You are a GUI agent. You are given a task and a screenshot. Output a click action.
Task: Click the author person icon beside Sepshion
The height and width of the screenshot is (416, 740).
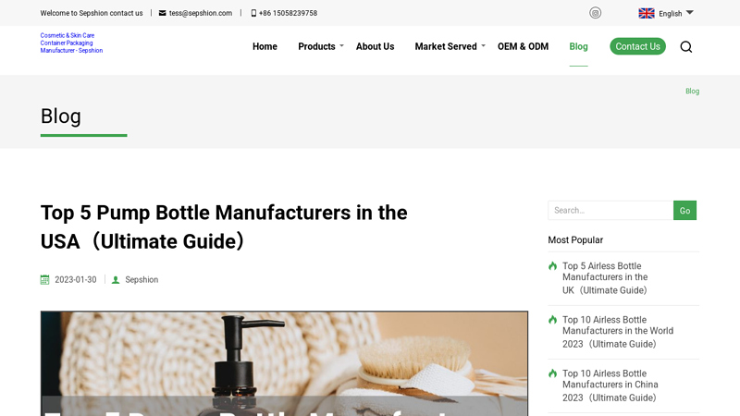pyautogui.click(x=116, y=280)
